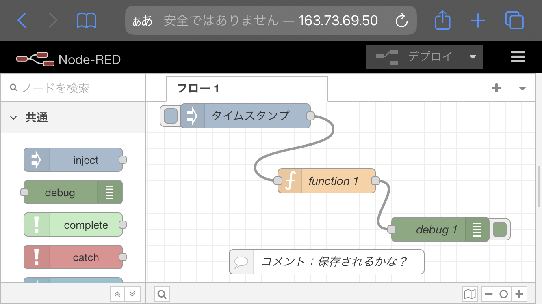The height and width of the screenshot is (304, 542).
Task: Click the output port of タイムスタンプ node
Action: (310, 116)
